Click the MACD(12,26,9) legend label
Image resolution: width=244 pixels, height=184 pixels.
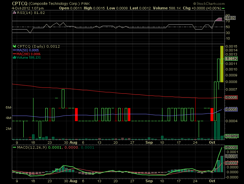click(32, 147)
